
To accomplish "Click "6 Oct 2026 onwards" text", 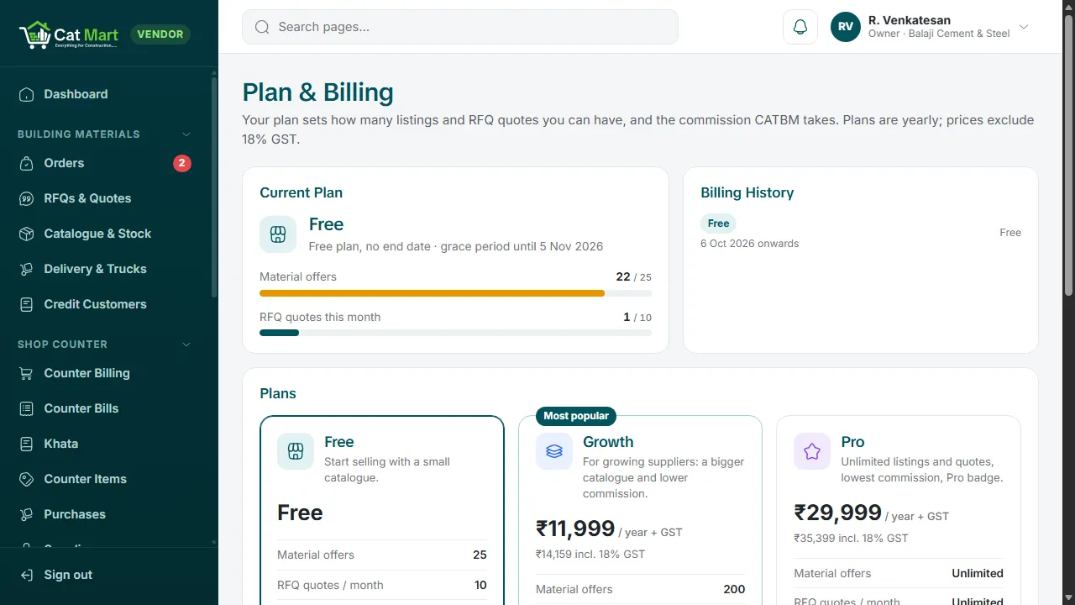I will pos(750,244).
